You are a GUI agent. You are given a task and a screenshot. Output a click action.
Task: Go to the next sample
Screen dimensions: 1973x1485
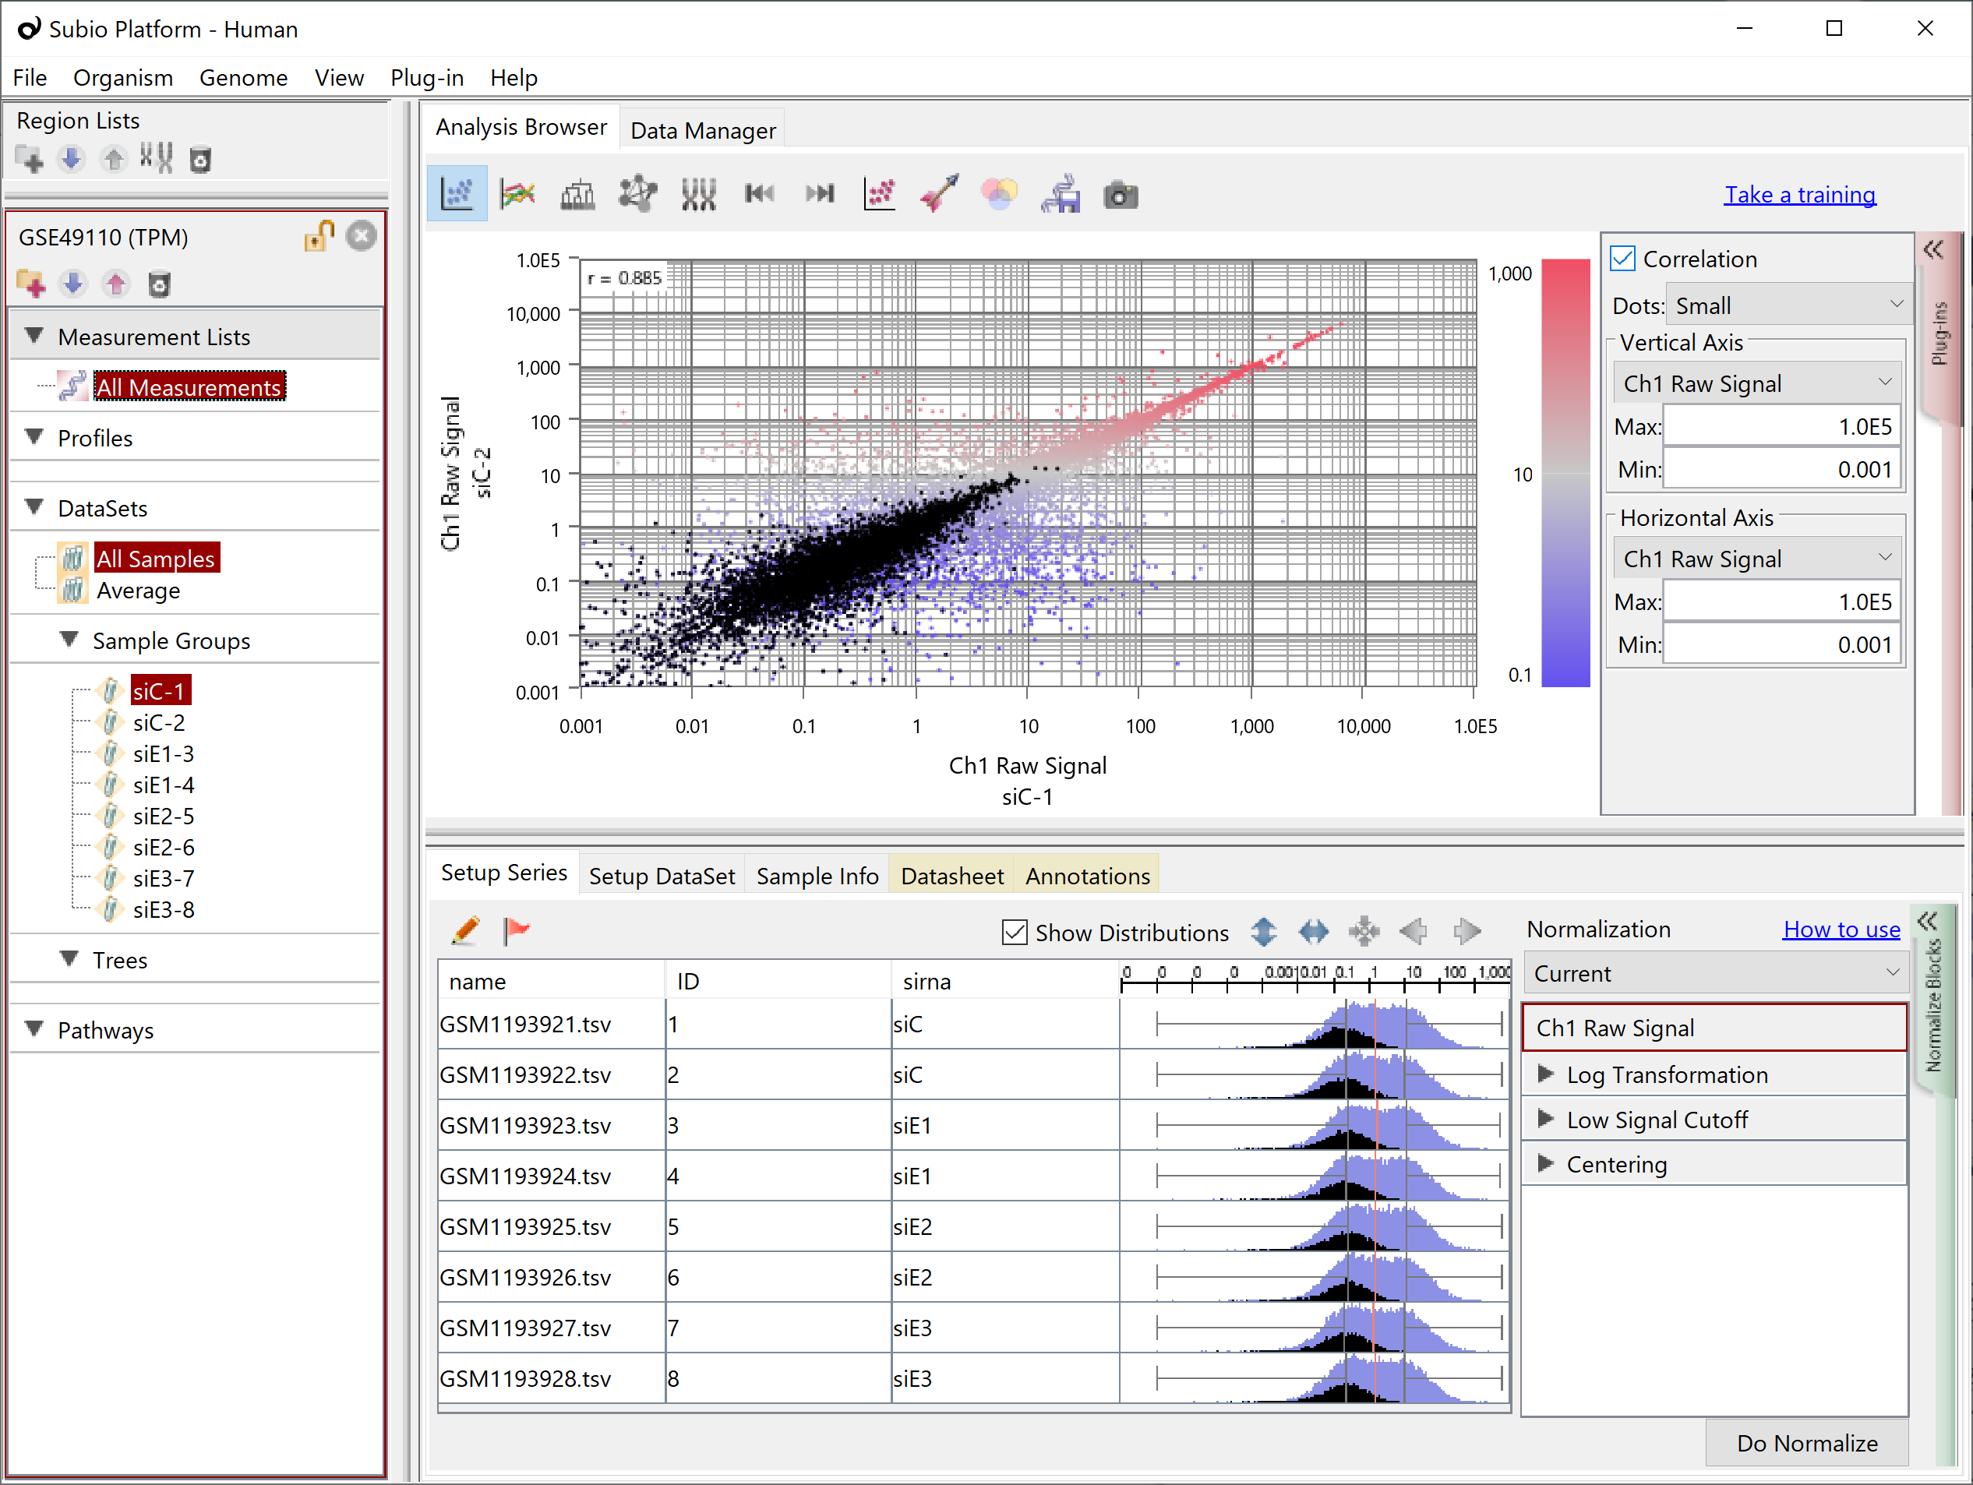[x=820, y=193]
